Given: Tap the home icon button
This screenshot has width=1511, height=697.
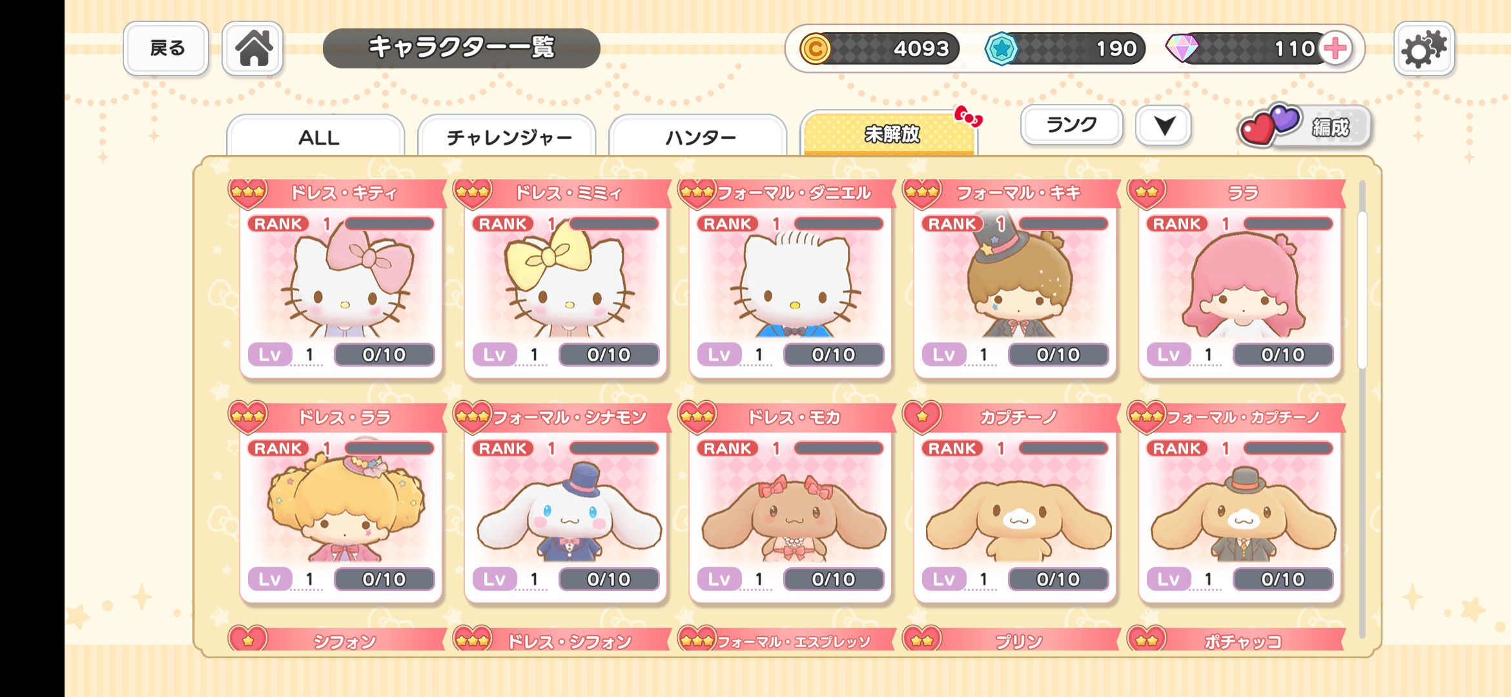Looking at the screenshot, I should pyautogui.click(x=252, y=48).
